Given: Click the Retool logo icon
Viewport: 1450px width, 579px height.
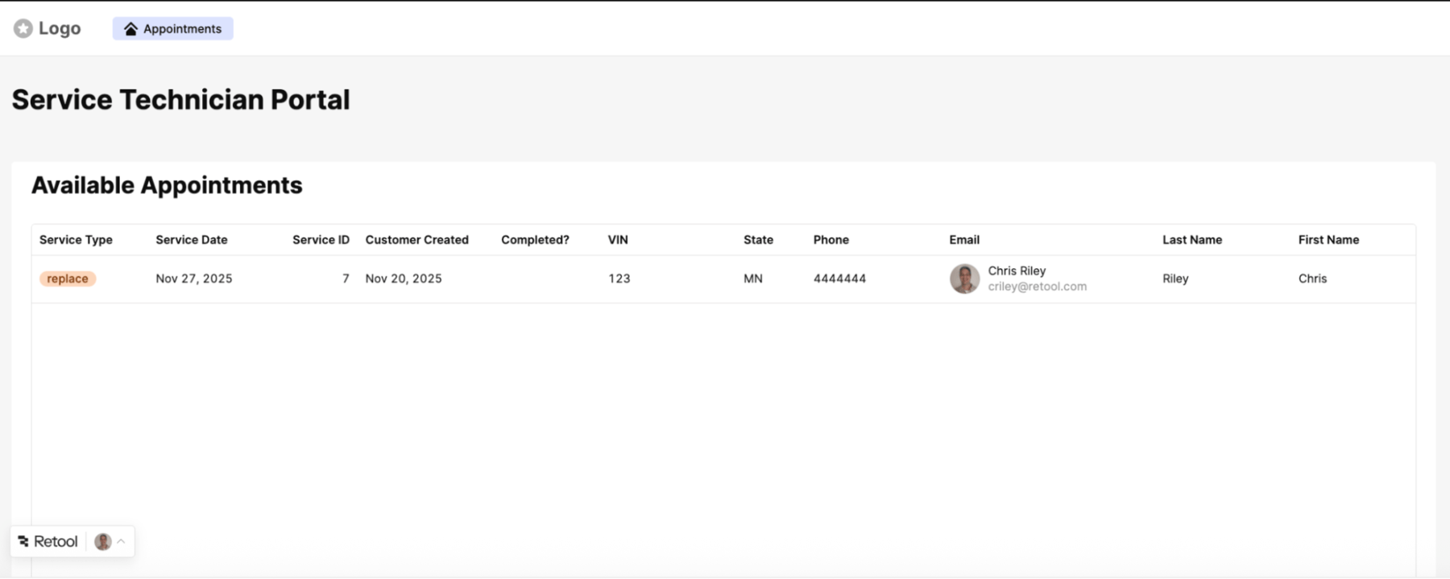Looking at the screenshot, I should (x=23, y=542).
